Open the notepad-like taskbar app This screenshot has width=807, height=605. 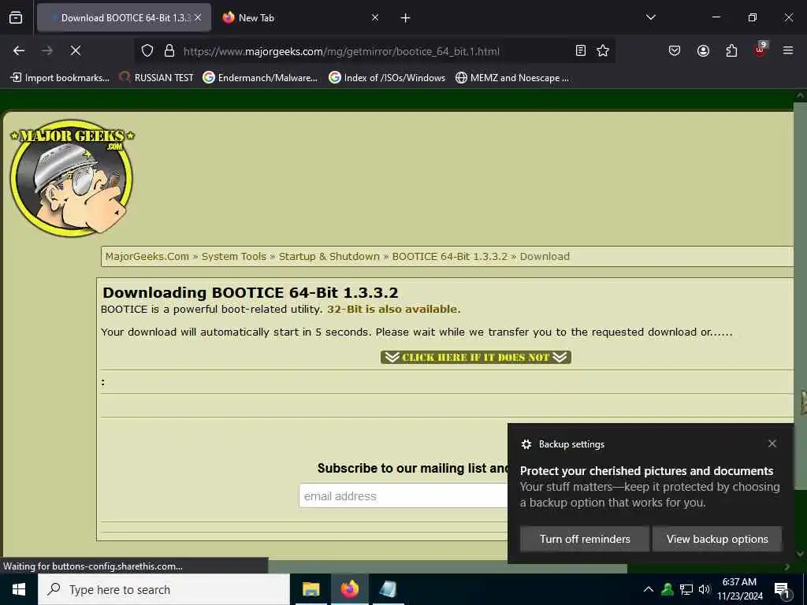(388, 589)
